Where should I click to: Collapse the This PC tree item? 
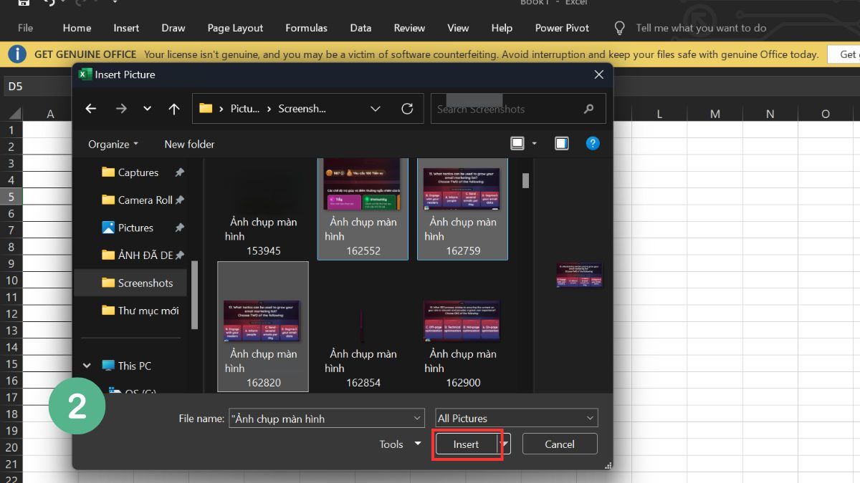click(87, 365)
